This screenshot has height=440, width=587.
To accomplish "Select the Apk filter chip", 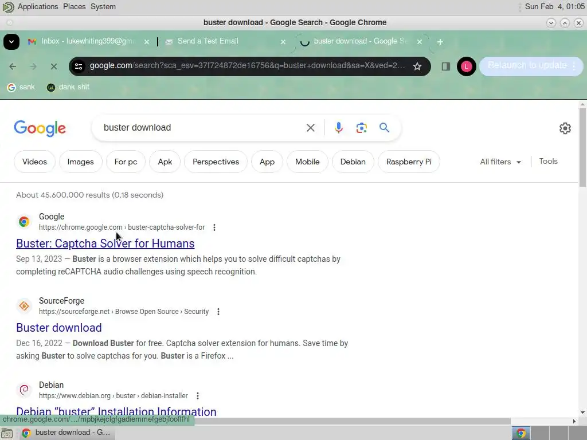I will (165, 162).
